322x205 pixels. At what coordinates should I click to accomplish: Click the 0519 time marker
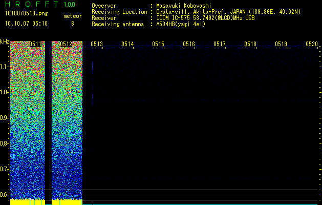(x=281, y=44)
